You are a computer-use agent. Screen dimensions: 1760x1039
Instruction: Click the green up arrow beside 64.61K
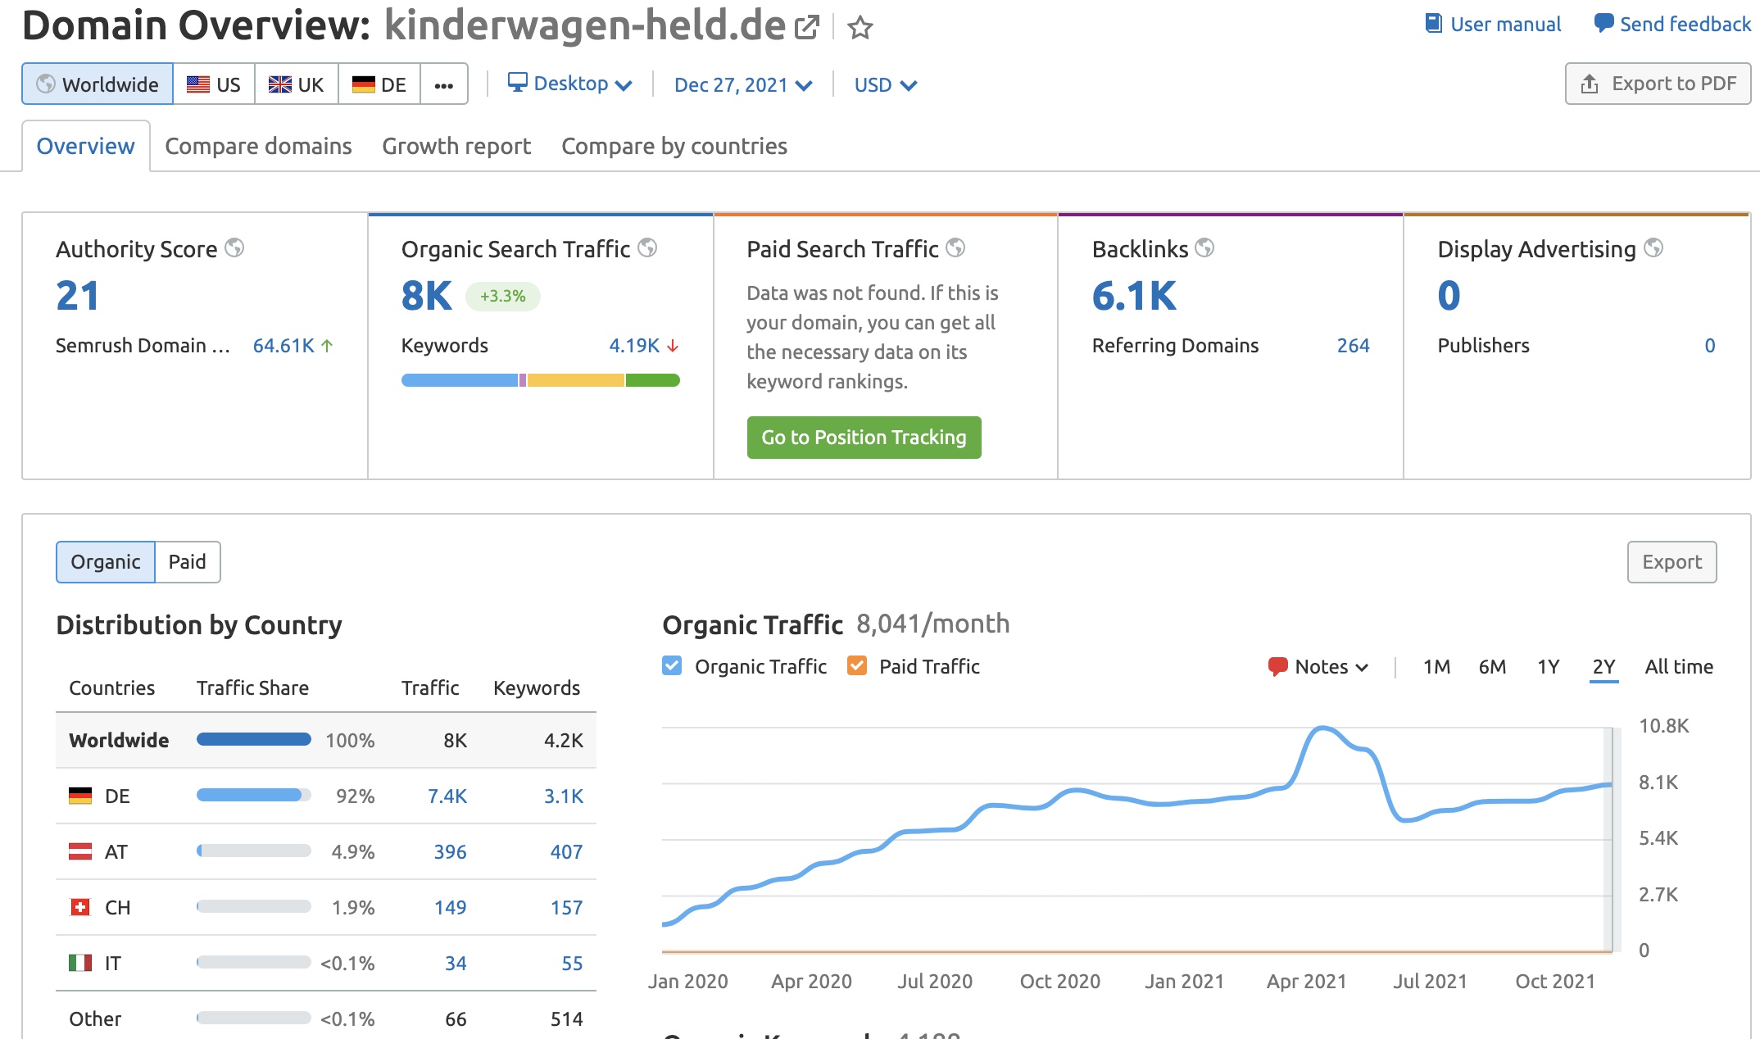pyautogui.click(x=327, y=346)
